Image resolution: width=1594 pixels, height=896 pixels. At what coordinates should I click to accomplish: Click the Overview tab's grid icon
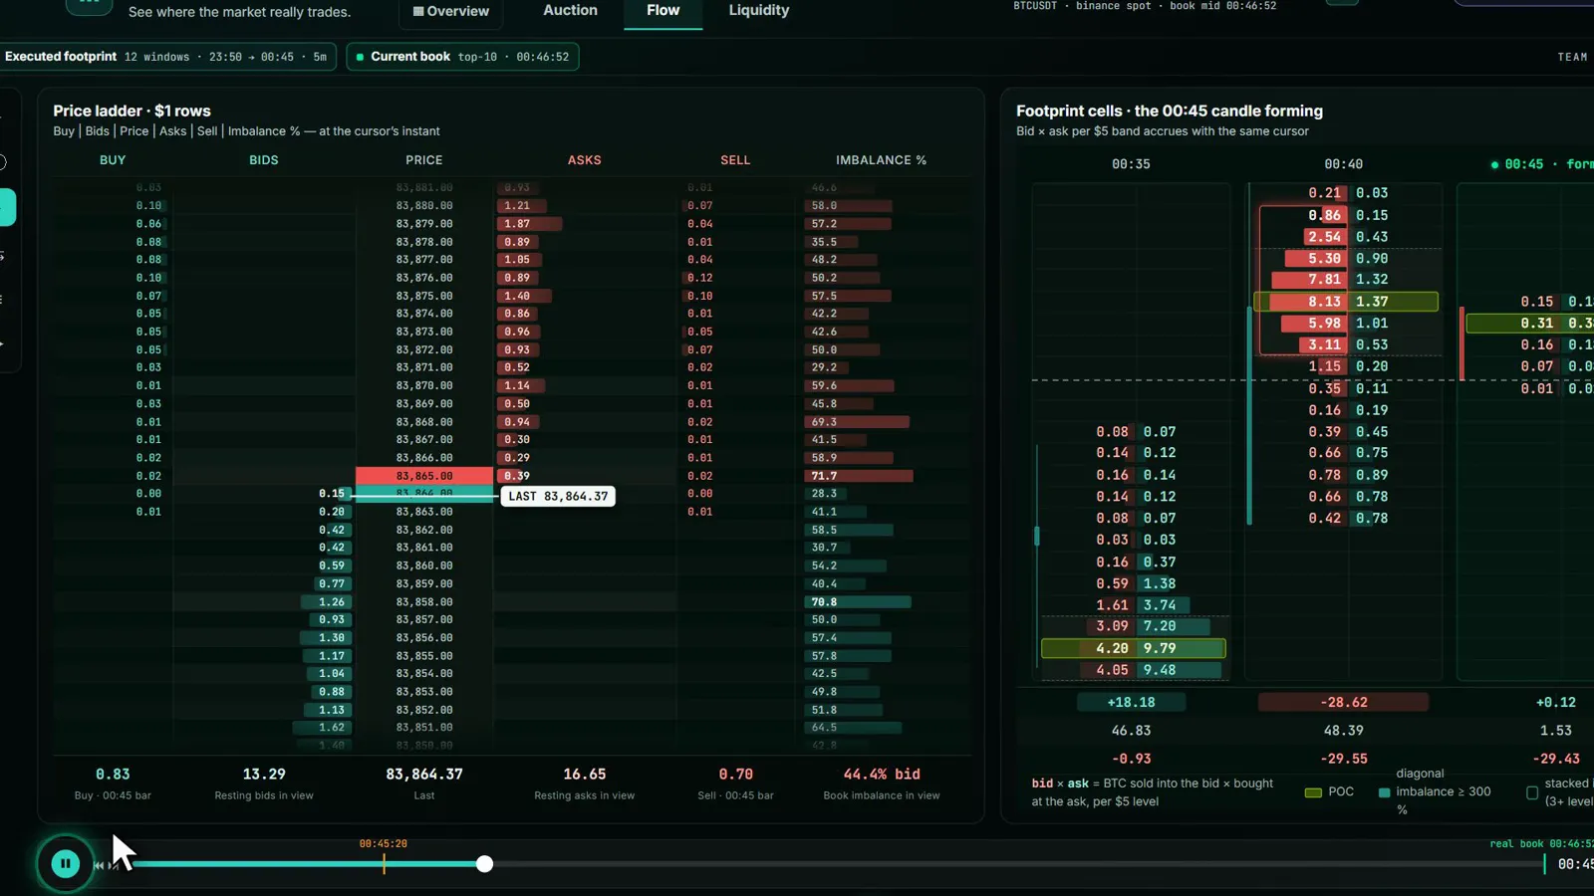click(418, 11)
